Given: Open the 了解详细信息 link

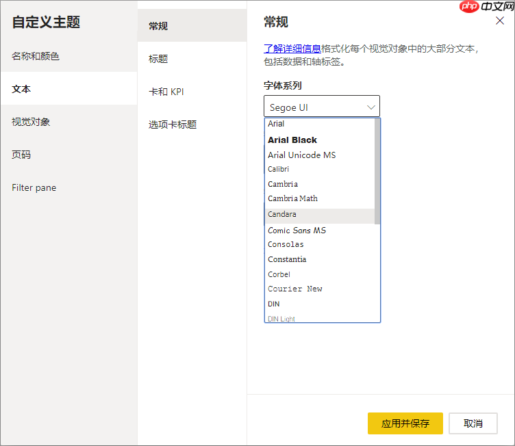Looking at the screenshot, I should point(292,49).
